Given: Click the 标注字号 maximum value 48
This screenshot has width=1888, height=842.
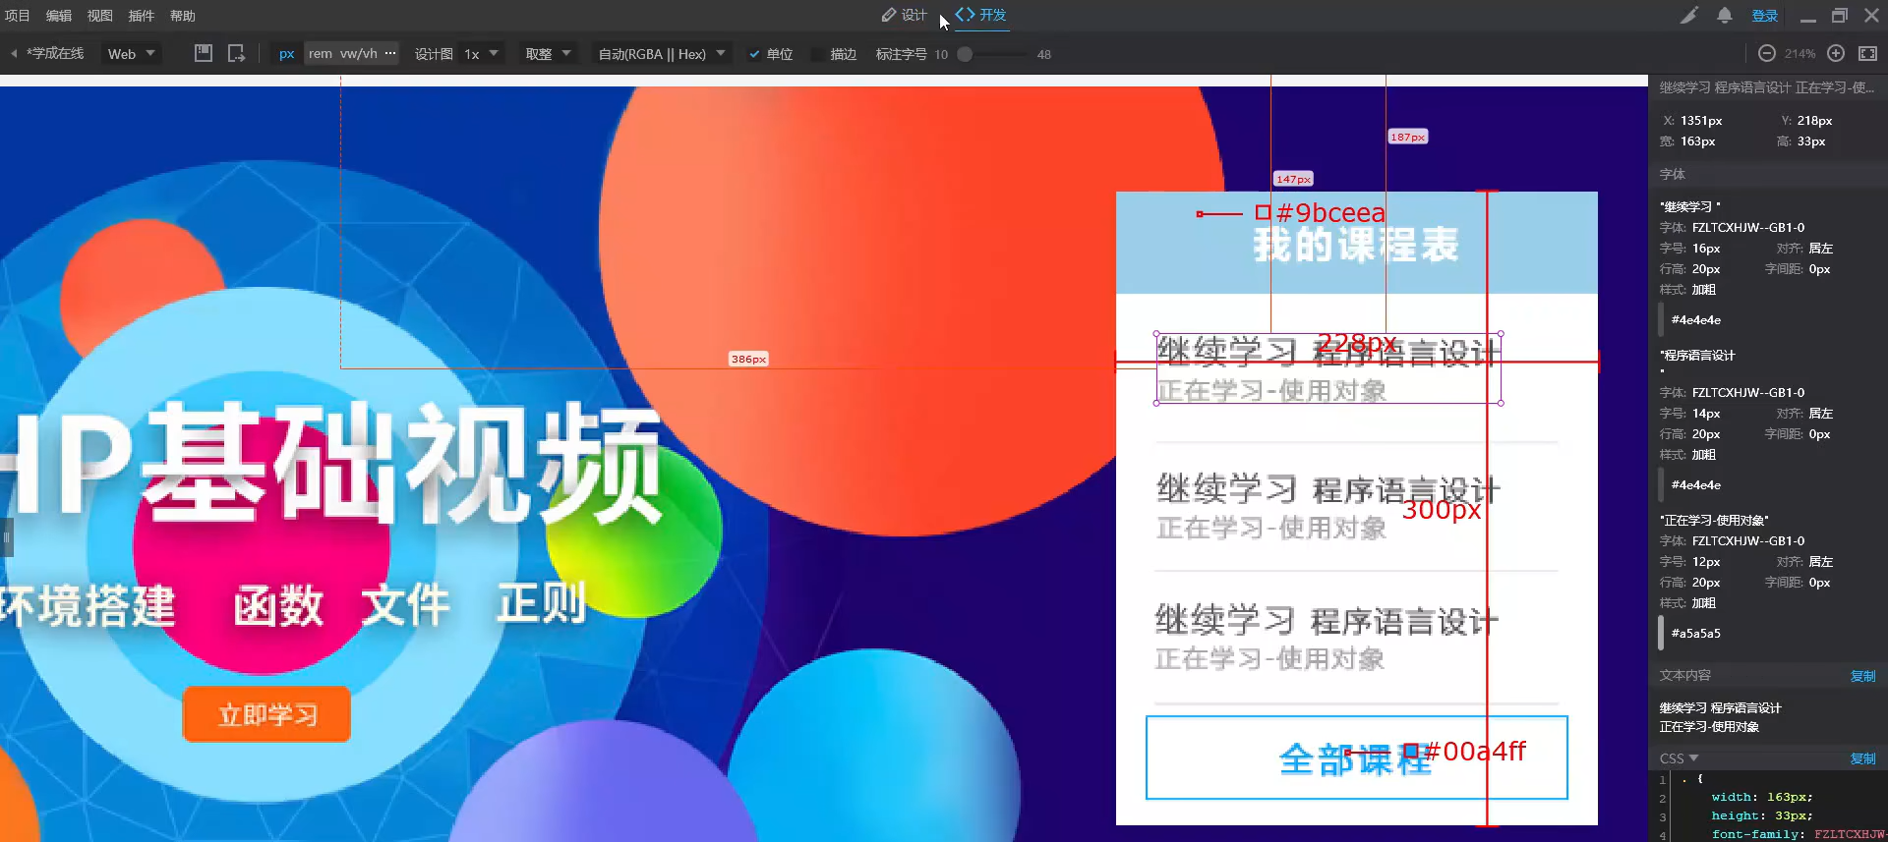Looking at the screenshot, I should 1044,54.
